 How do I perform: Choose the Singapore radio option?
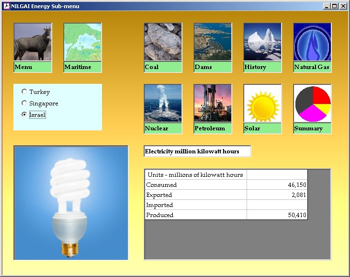24,103
